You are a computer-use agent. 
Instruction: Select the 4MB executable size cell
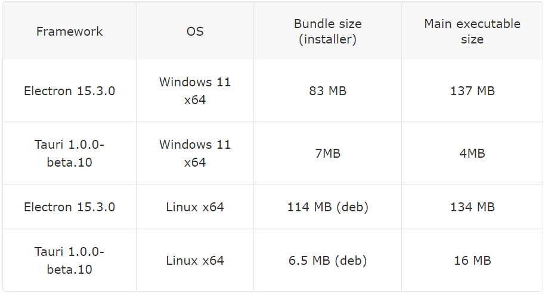[472, 153]
